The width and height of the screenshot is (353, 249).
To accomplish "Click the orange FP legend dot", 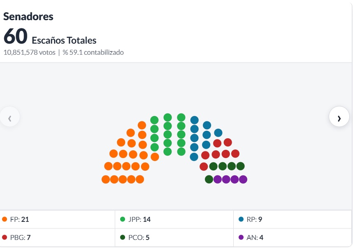I will [x=5, y=219].
